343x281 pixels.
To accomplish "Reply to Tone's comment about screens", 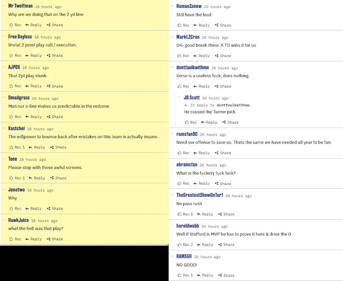I will click(37, 178).
